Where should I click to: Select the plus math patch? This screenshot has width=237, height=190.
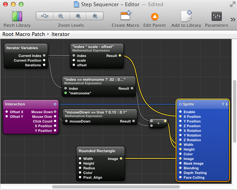click(x=158, y=123)
